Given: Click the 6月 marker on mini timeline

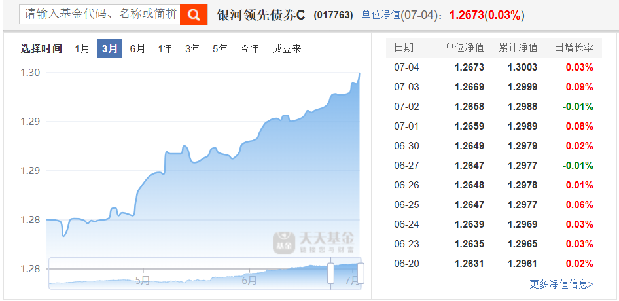Looking at the screenshot, I should pyautogui.click(x=249, y=280).
